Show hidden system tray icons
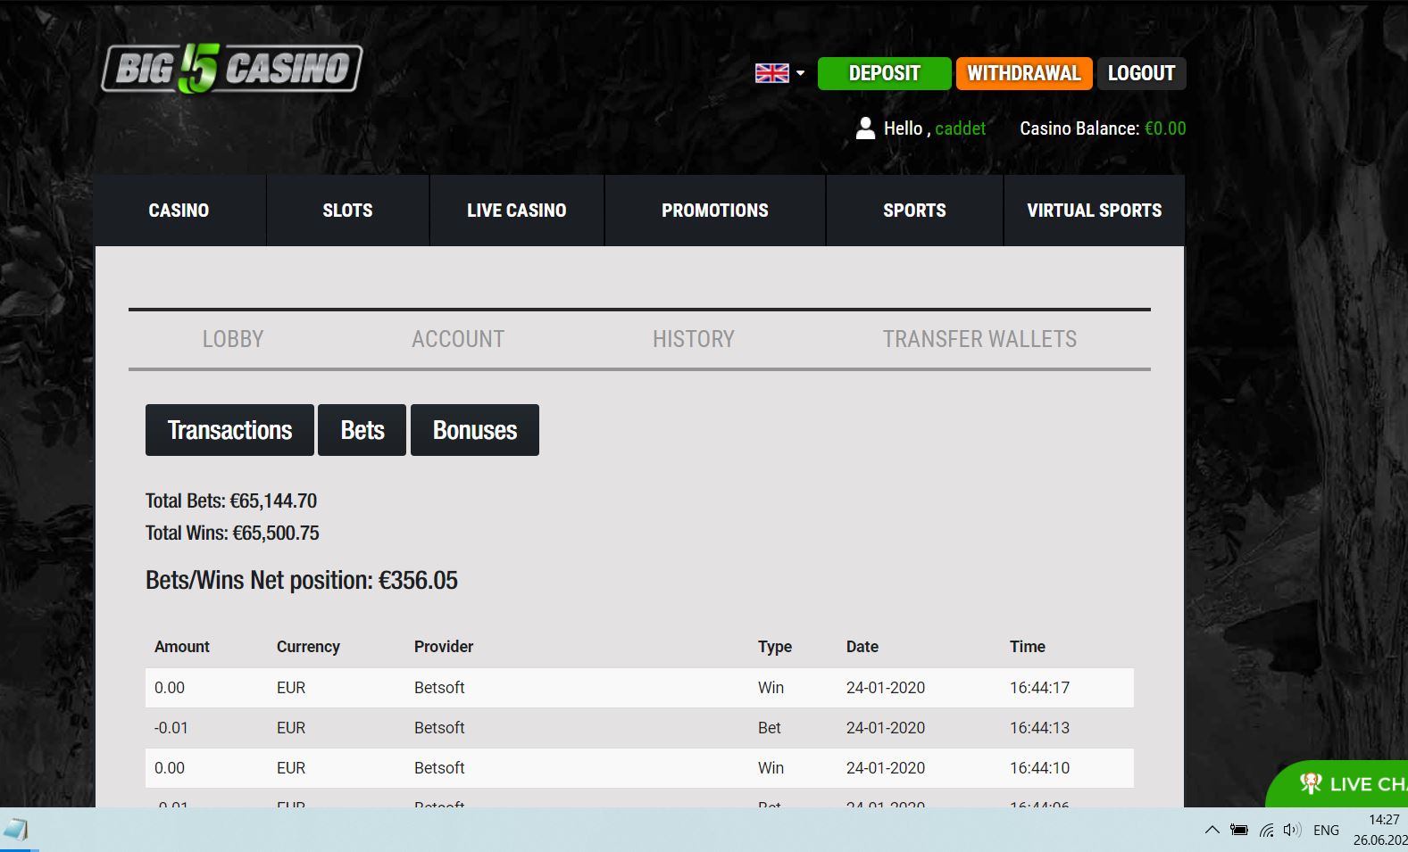Screen dimensions: 1408x852 pos(1212,830)
